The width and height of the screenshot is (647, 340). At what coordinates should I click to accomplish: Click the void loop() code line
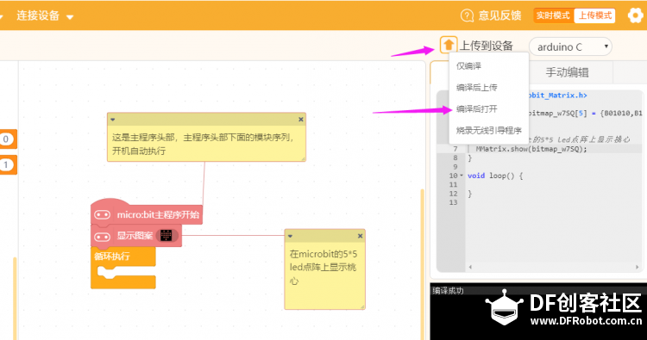tap(495, 176)
